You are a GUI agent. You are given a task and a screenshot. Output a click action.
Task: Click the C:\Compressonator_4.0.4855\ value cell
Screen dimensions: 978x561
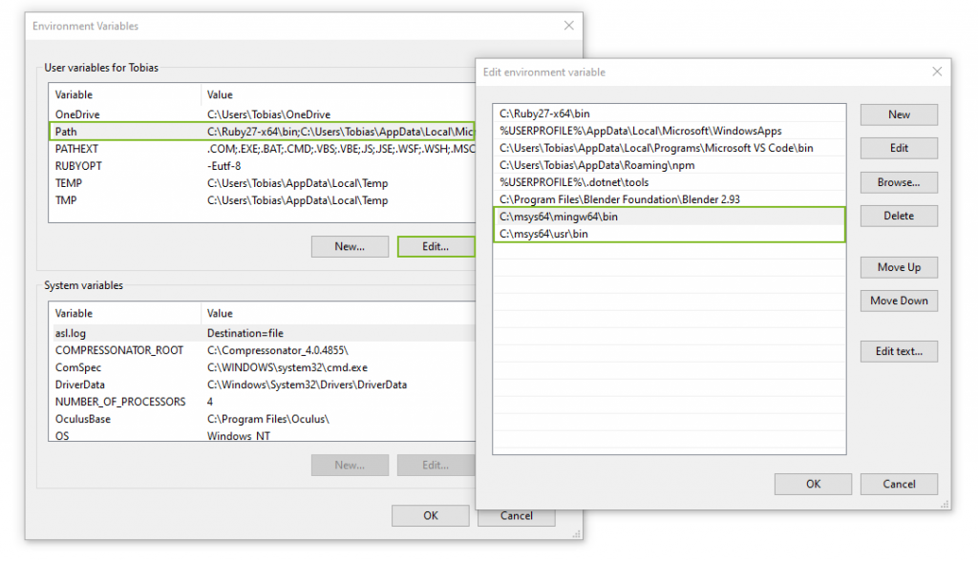[x=278, y=350]
